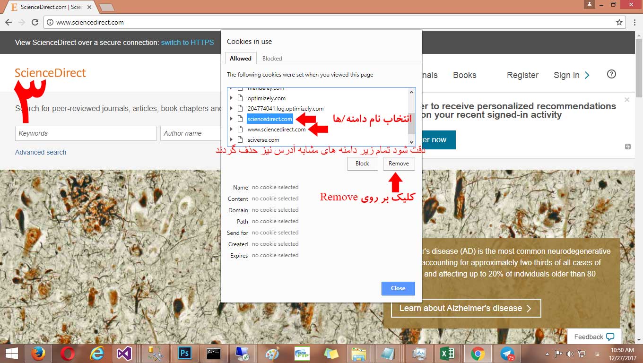Open the Chrome three-dot menu

634,22
